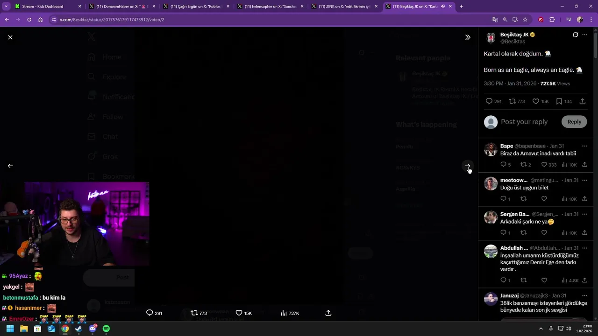
Task: Share from the bottom media bar
Action: (x=328, y=313)
